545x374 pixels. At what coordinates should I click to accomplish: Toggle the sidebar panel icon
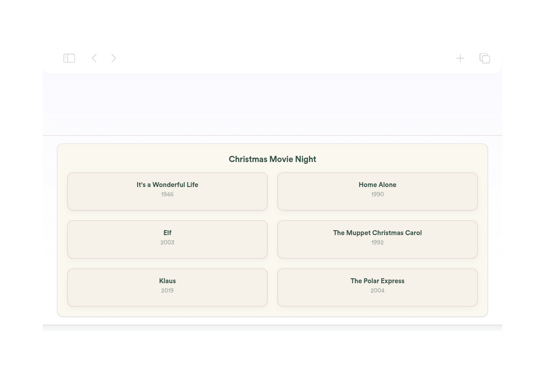pyautogui.click(x=69, y=58)
